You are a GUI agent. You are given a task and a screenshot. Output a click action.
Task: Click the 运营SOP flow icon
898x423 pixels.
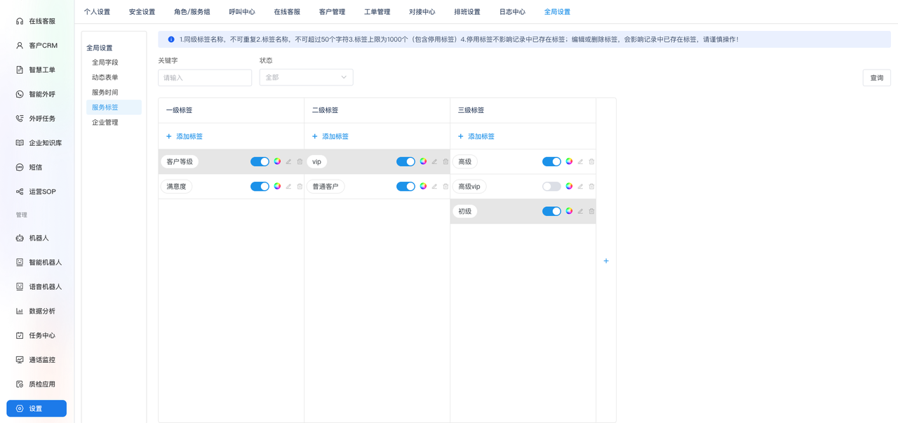[20, 192]
